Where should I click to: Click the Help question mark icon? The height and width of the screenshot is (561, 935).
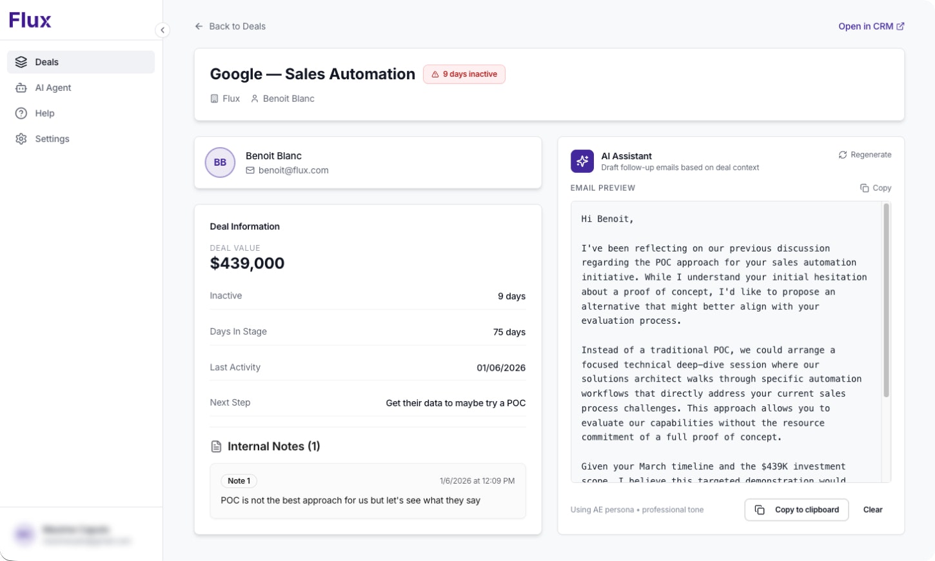(x=21, y=113)
